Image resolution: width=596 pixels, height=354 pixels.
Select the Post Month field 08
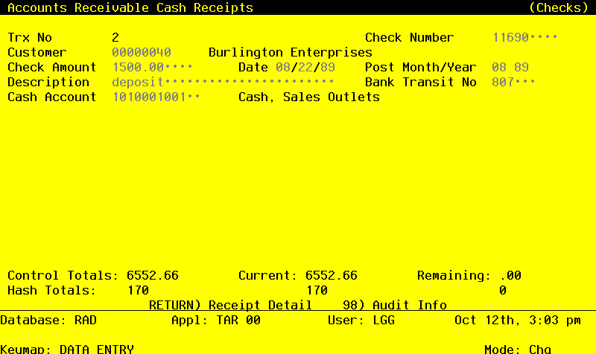[499, 67]
